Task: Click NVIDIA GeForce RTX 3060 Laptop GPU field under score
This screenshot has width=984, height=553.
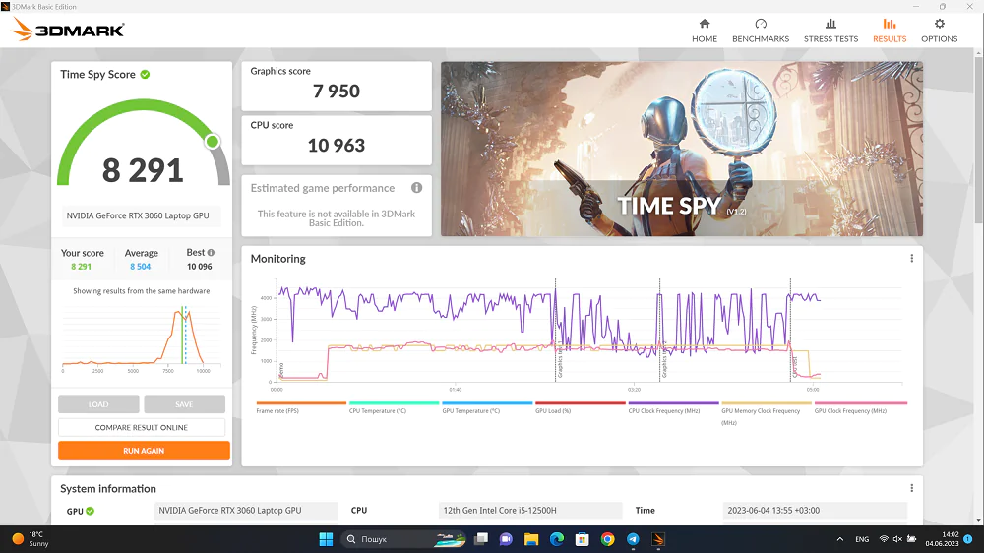Action: click(x=141, y=215)
